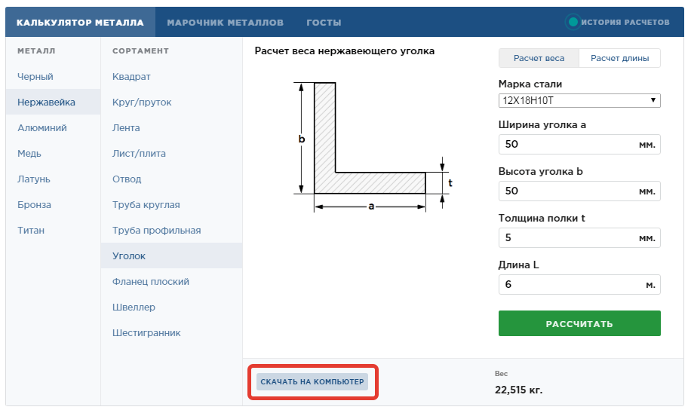This screenshot has width=691, height=413.
Task: Click the Толщина полки t field
Action: (579, 237)
